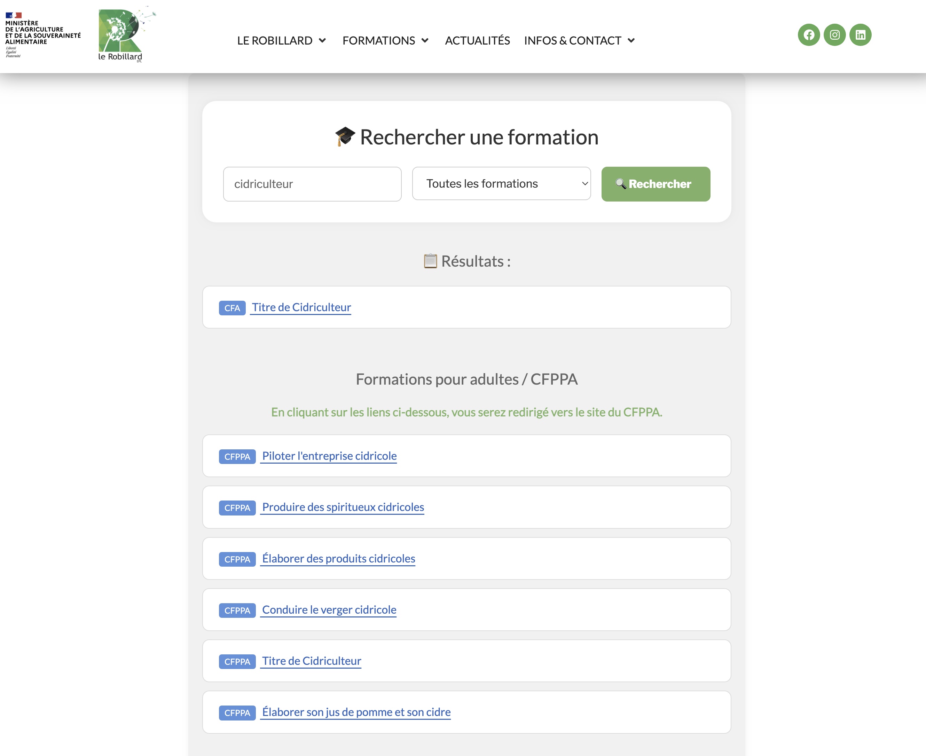Open the CFPPA Titre de Cidriculteur link
Screen dimensions: 926x756
click(312, 661)
